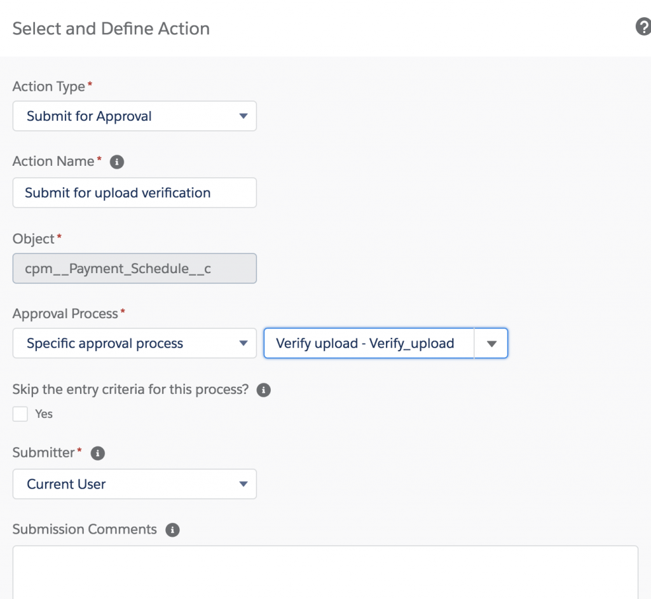This screenshot has height=599, width=651.
Task: Open the Verify upload approval process selector
Action: click(x=385, y=343)
